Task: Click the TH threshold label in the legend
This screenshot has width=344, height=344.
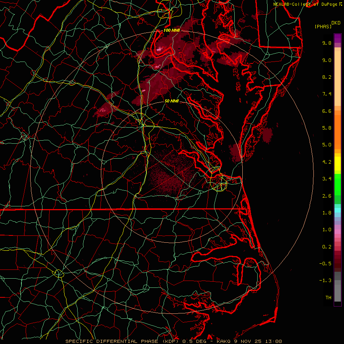Action: 328,298
